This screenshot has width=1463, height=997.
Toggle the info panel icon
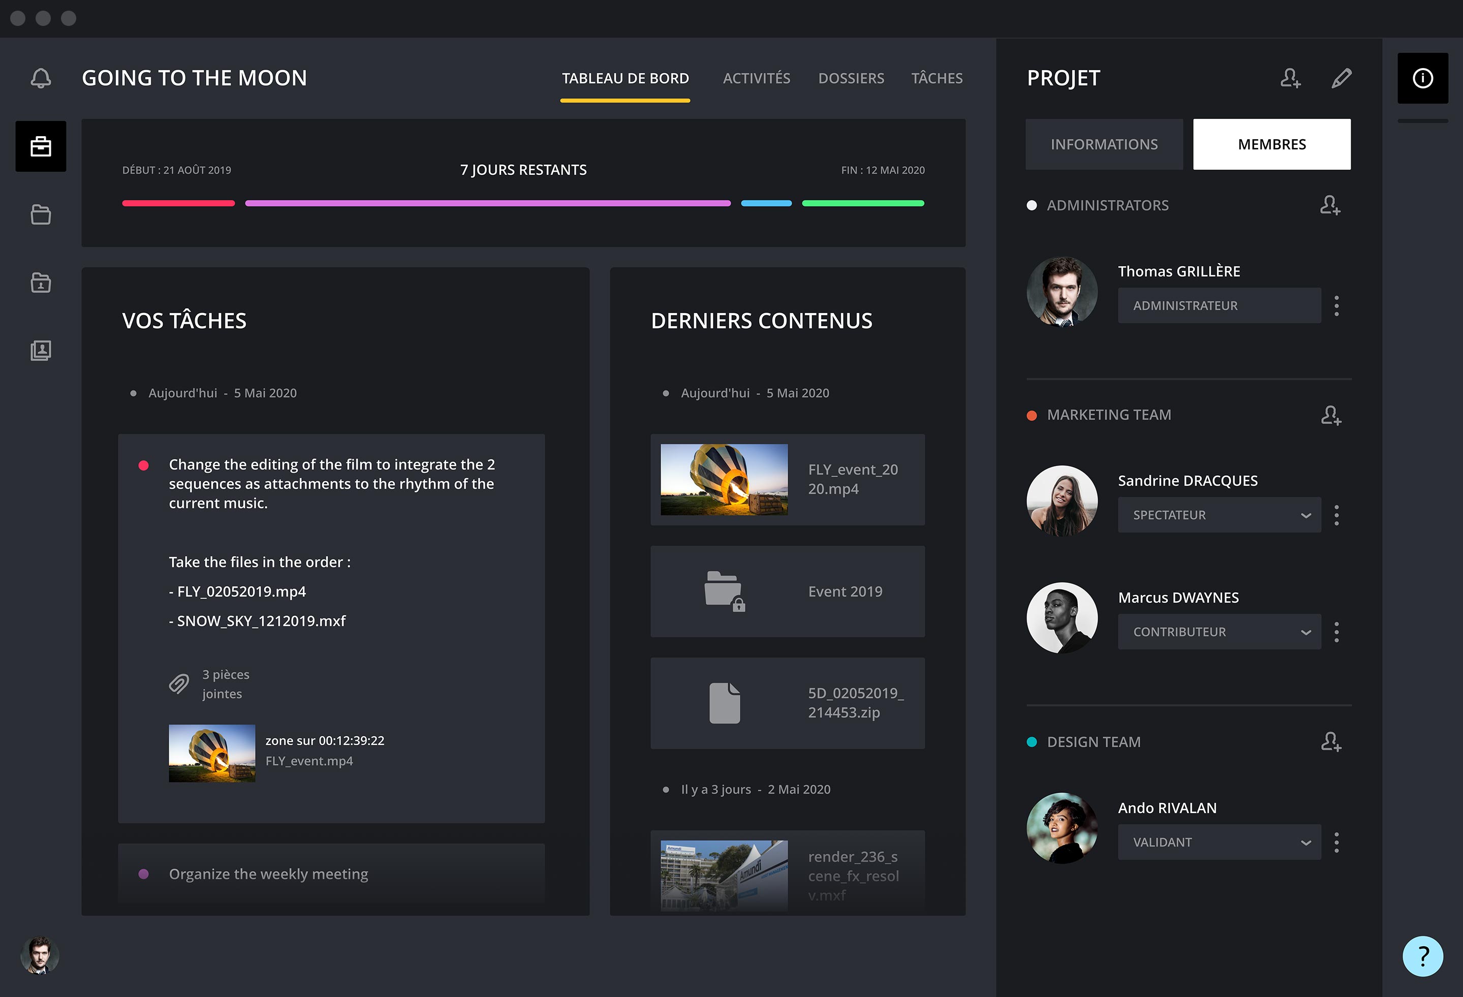(1423, 78)
